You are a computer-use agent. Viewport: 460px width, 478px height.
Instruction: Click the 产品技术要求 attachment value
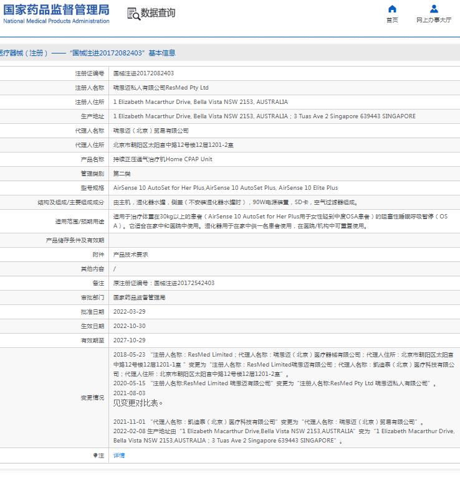click(131, 255)
